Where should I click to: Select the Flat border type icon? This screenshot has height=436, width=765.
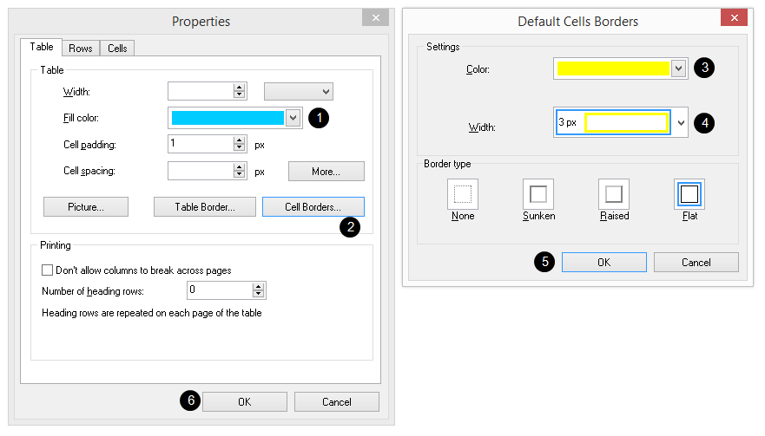pyautogui.click(x=689, y=193)
